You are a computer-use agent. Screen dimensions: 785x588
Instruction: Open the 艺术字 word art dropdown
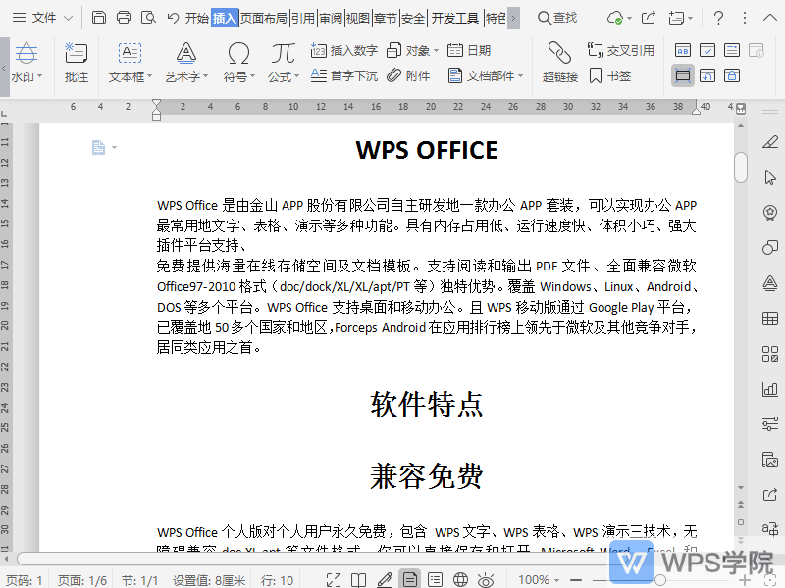186,63
